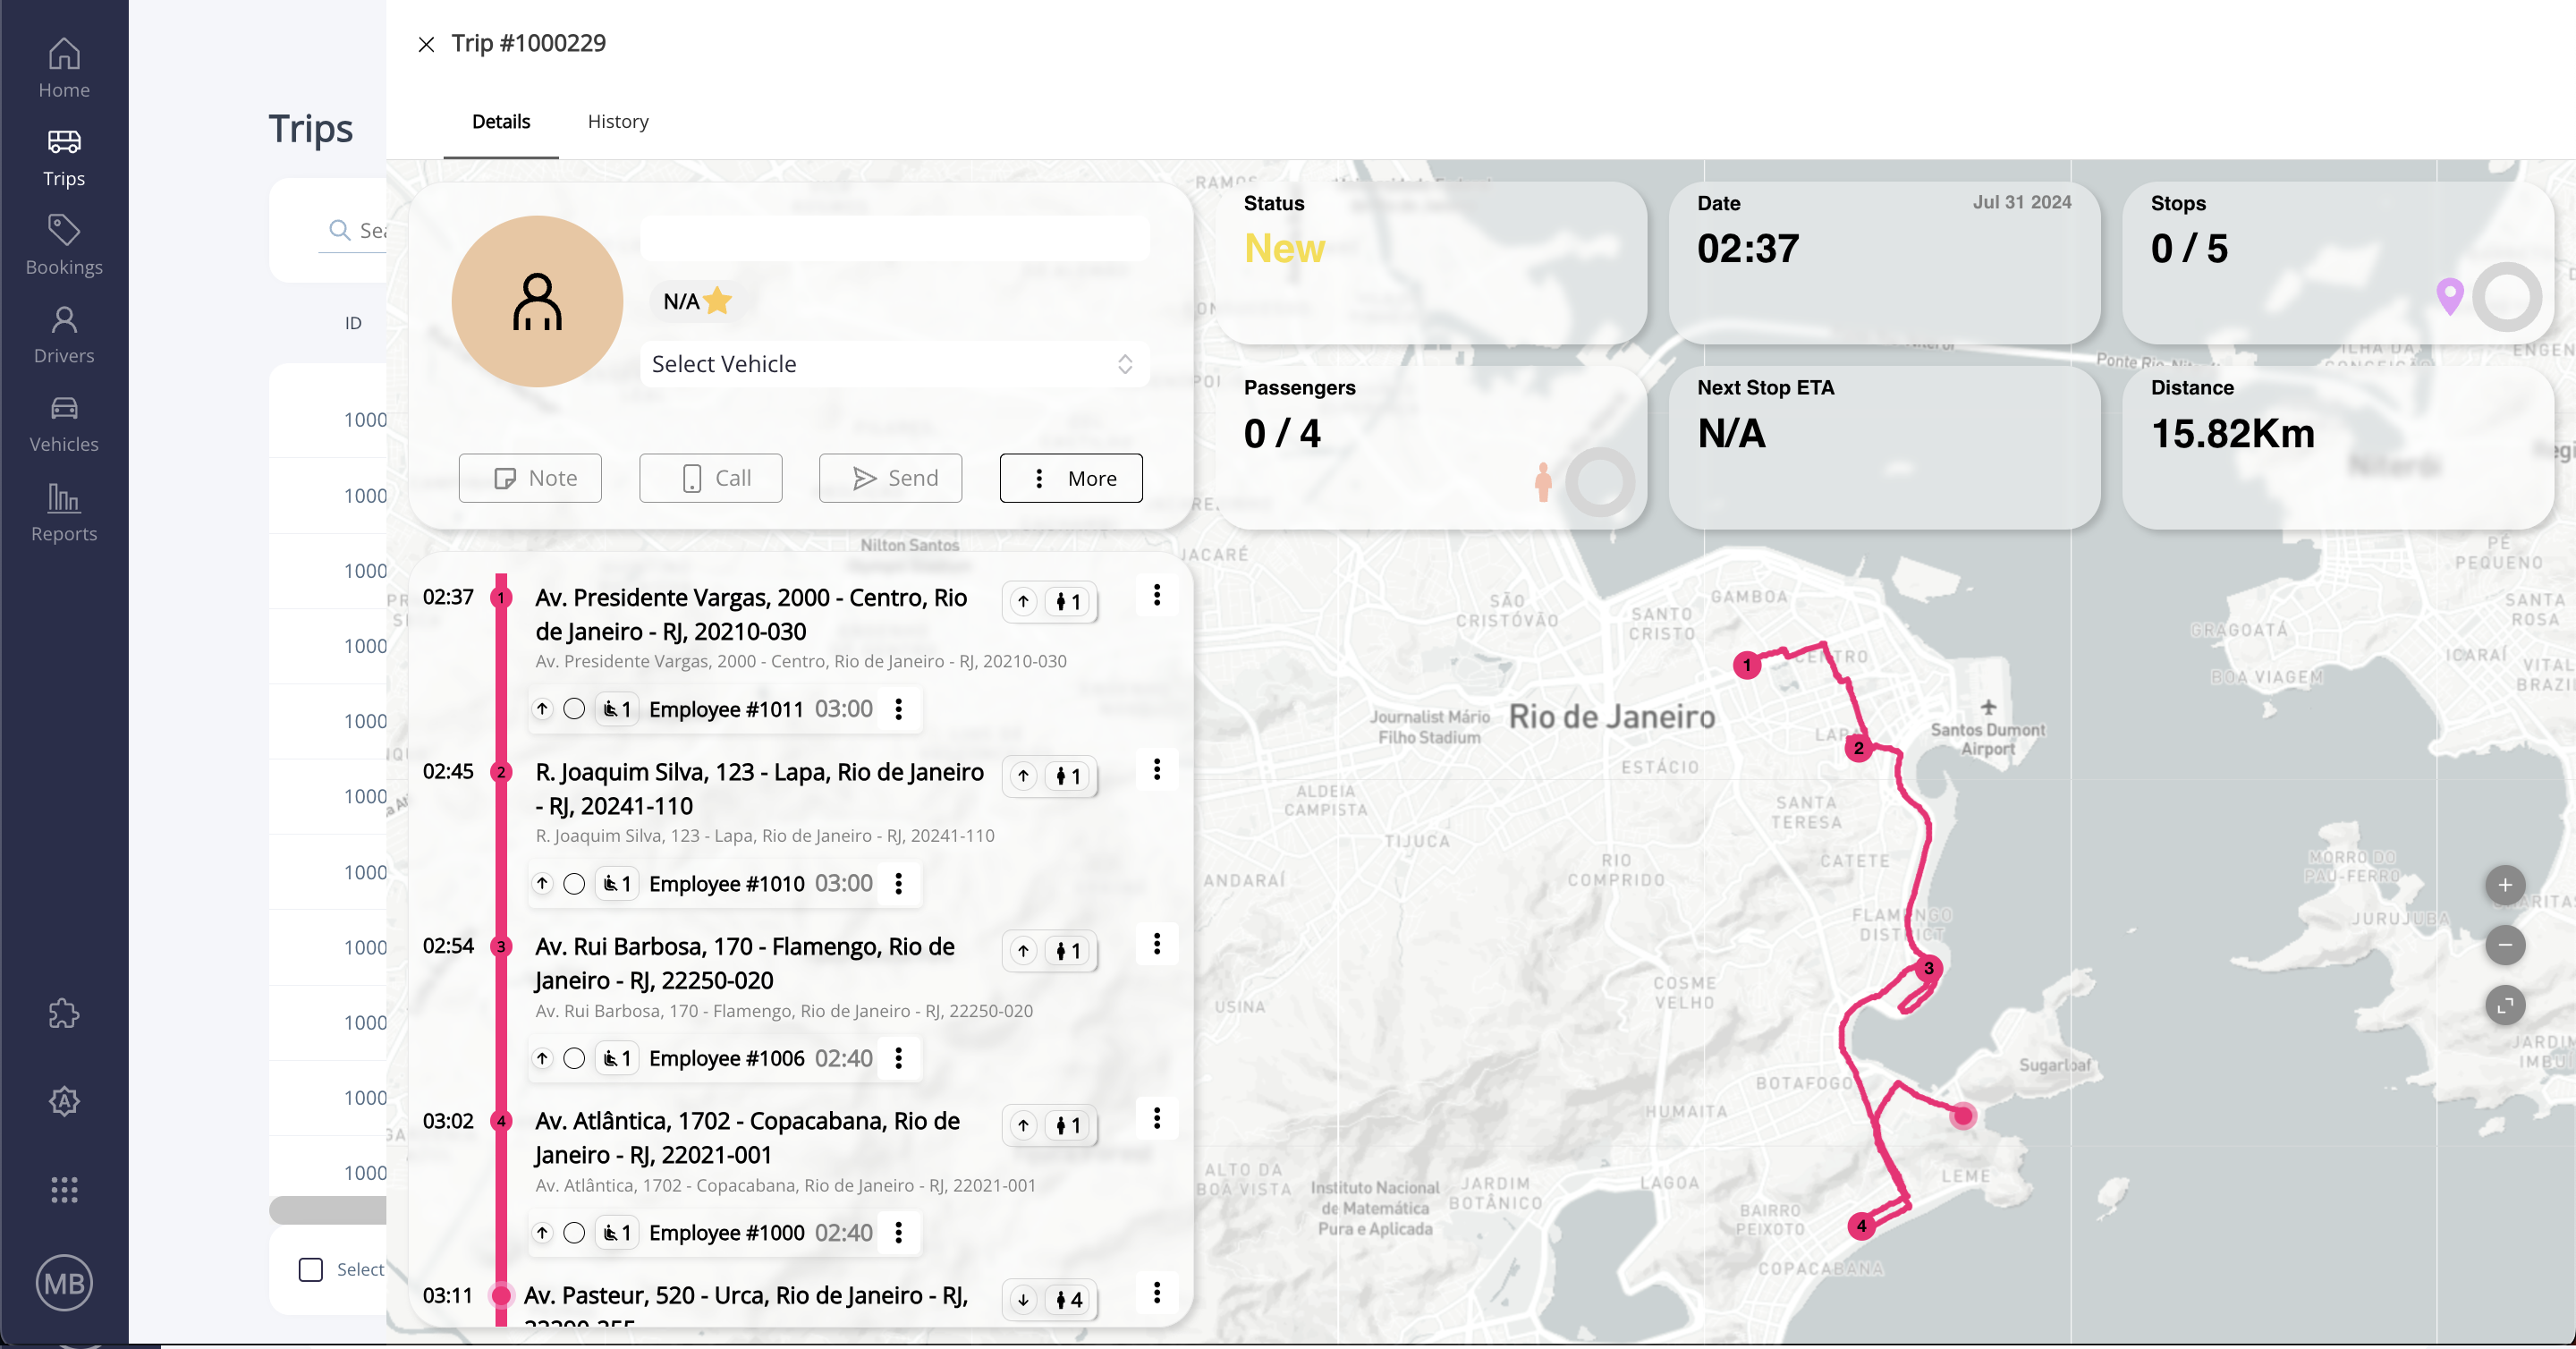This screenshot has height=1349, width=2576.
Task: Toggle radio button for Employee #1010
Action: (x=574, y=882)
